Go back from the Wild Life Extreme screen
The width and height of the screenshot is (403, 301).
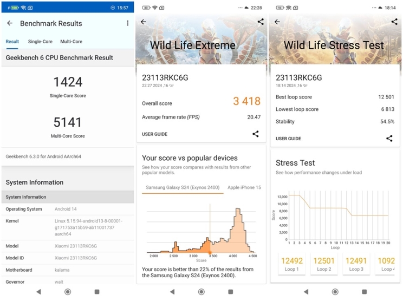pyautogui.click(x=144, y=22)
